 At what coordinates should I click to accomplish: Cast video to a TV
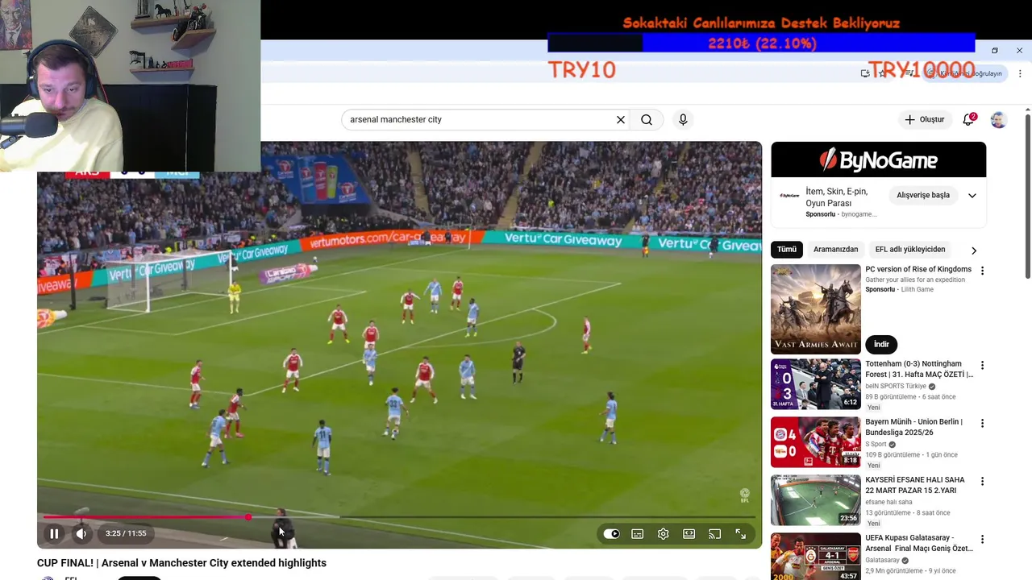(x=714, y=533)
